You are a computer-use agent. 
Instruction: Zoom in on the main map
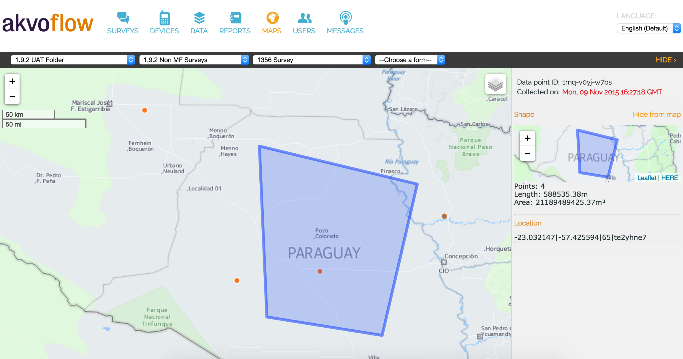(12, 81)
